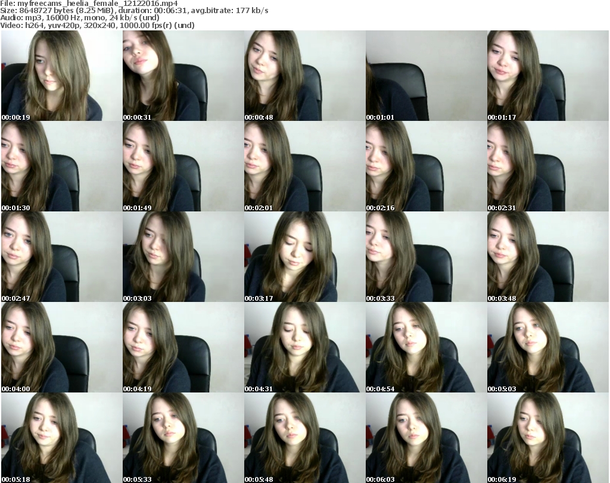Open the thumbnail at 00:02:31
The width and height of the screenshot is (610, 483).
[548, 166]
